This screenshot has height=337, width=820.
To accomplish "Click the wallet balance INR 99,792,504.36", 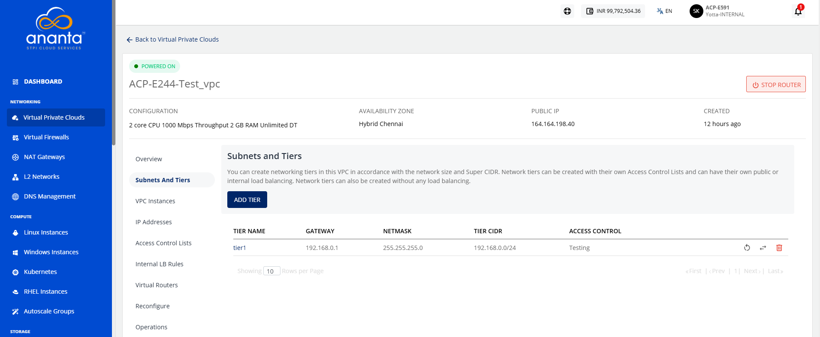I will point(613,11).
